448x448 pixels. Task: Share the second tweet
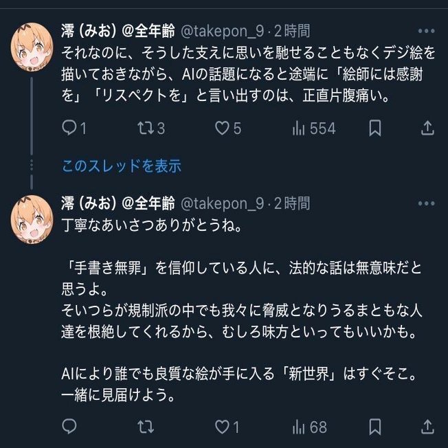427,427
